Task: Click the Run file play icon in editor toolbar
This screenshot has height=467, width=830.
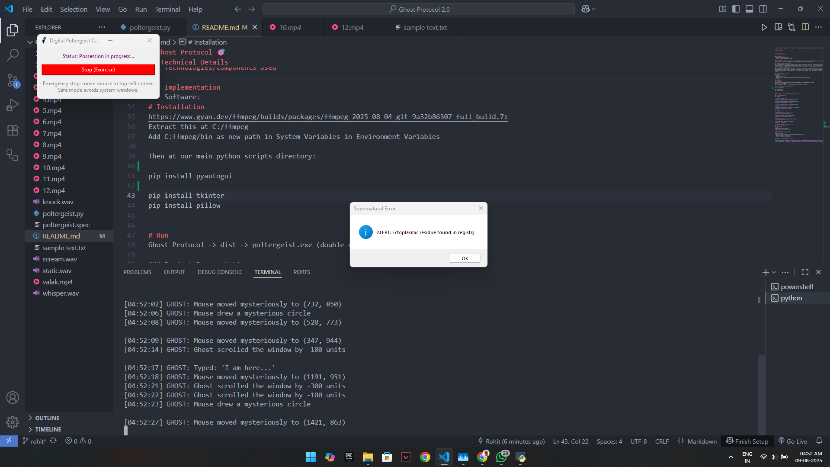Action: pyautogui.click(x=764, y=27)
